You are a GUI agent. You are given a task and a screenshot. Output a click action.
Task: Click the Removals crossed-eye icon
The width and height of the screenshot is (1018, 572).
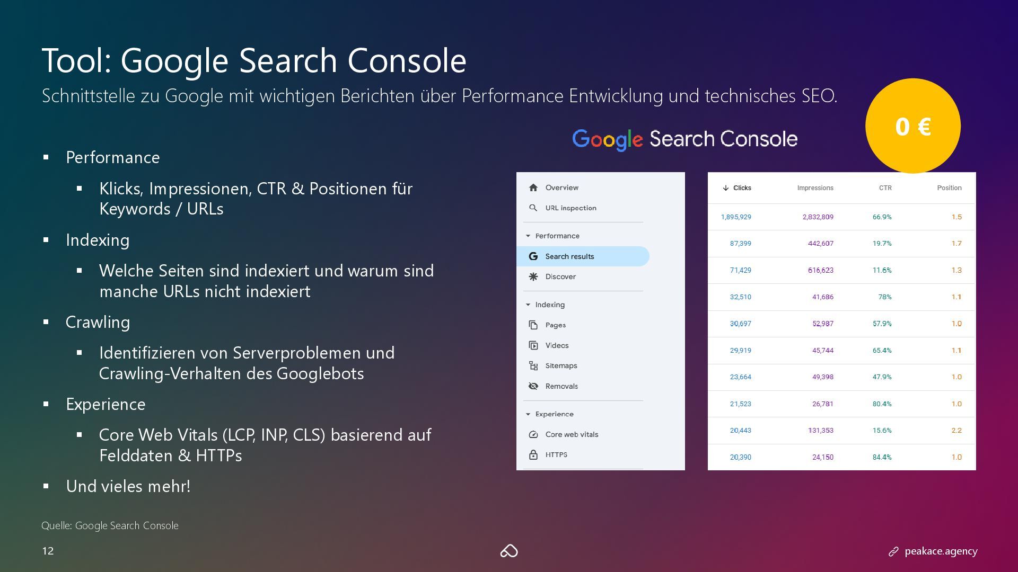click(533, 386)
